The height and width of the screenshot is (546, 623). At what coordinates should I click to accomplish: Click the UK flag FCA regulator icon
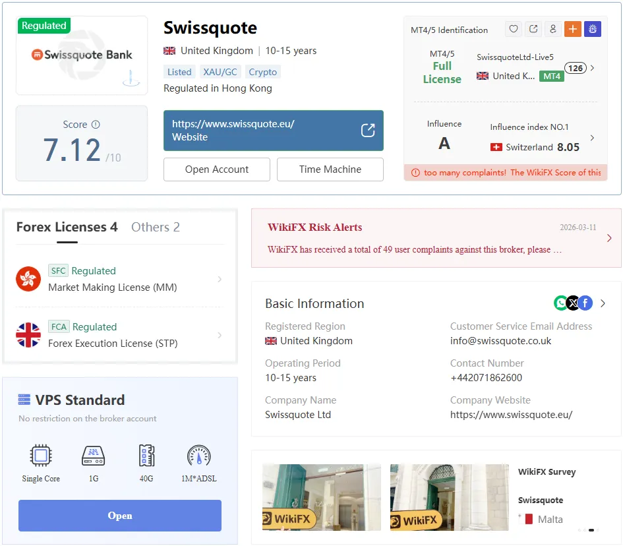28,335
